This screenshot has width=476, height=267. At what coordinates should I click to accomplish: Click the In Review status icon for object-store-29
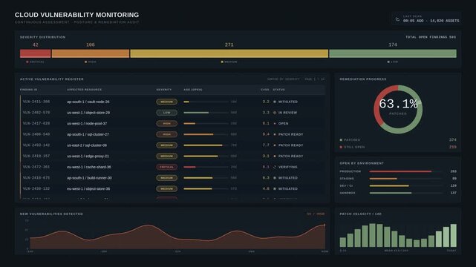[275, 113]
